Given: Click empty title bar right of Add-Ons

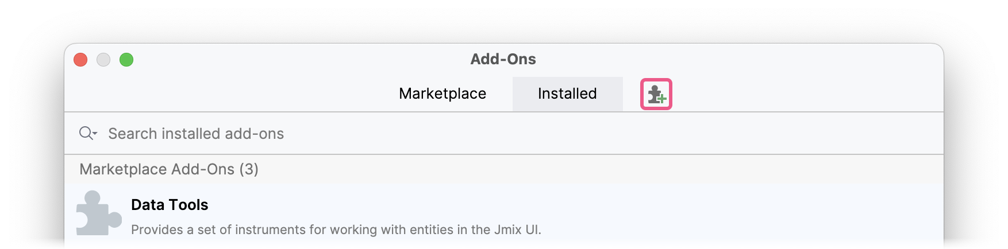Looking at the screenshot, I should click(x=747, y=59).
